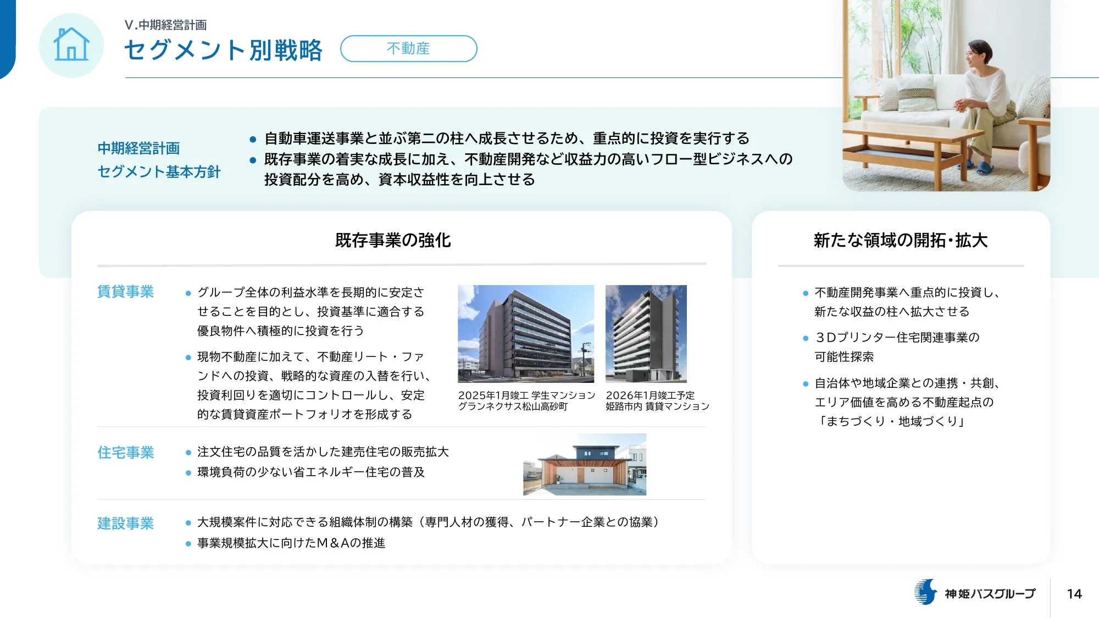Click the セグメント基本方針 label
This screenshot has height=618, width=1099.
[159, 172]
